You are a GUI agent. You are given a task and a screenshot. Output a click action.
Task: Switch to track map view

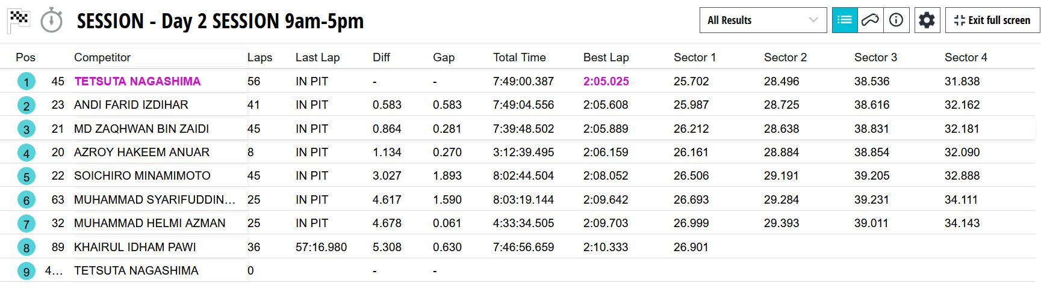[x=870, y=20]
